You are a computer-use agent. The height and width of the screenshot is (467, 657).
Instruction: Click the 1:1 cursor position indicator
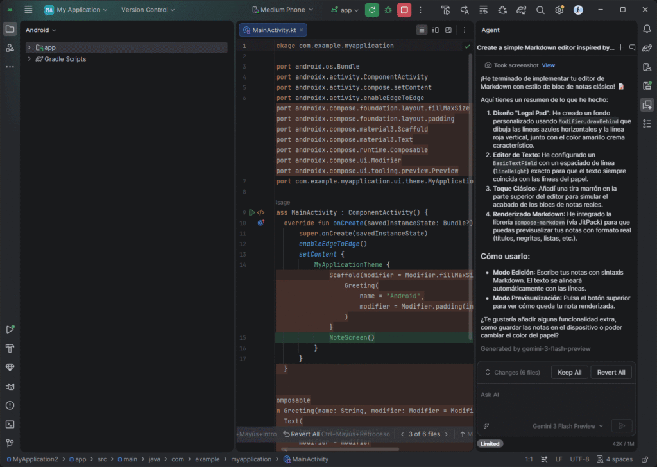529,459
